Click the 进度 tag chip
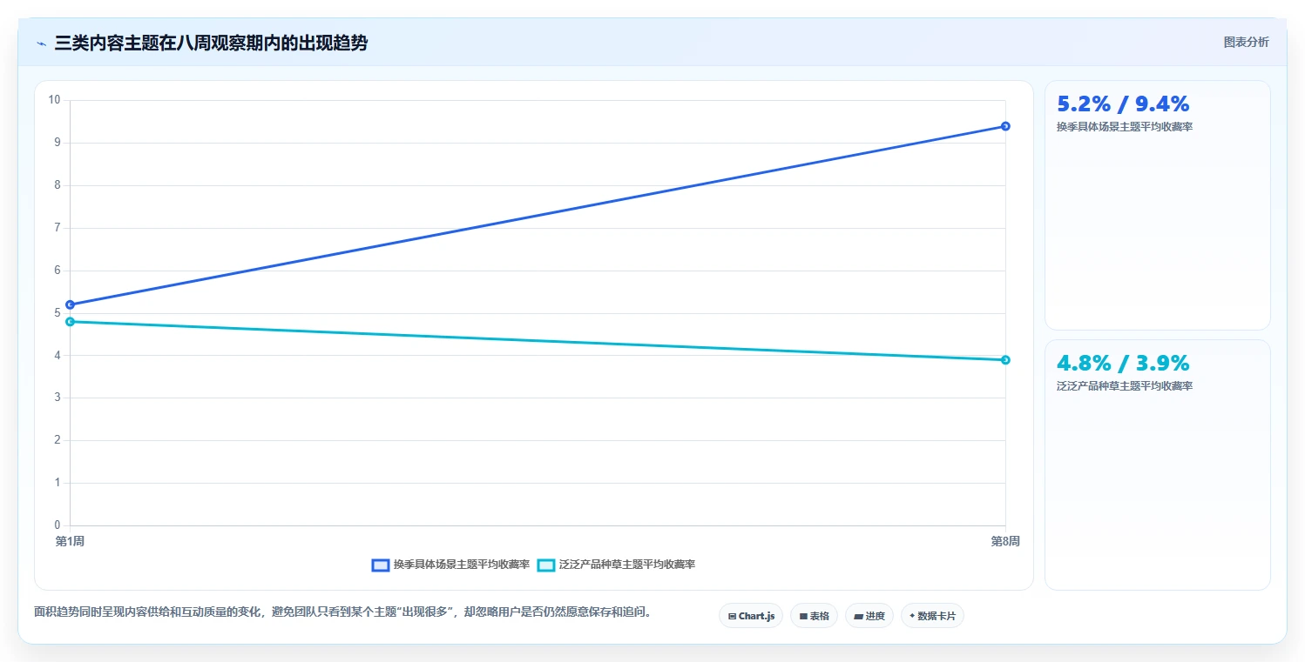 click(x=869, y=616)
